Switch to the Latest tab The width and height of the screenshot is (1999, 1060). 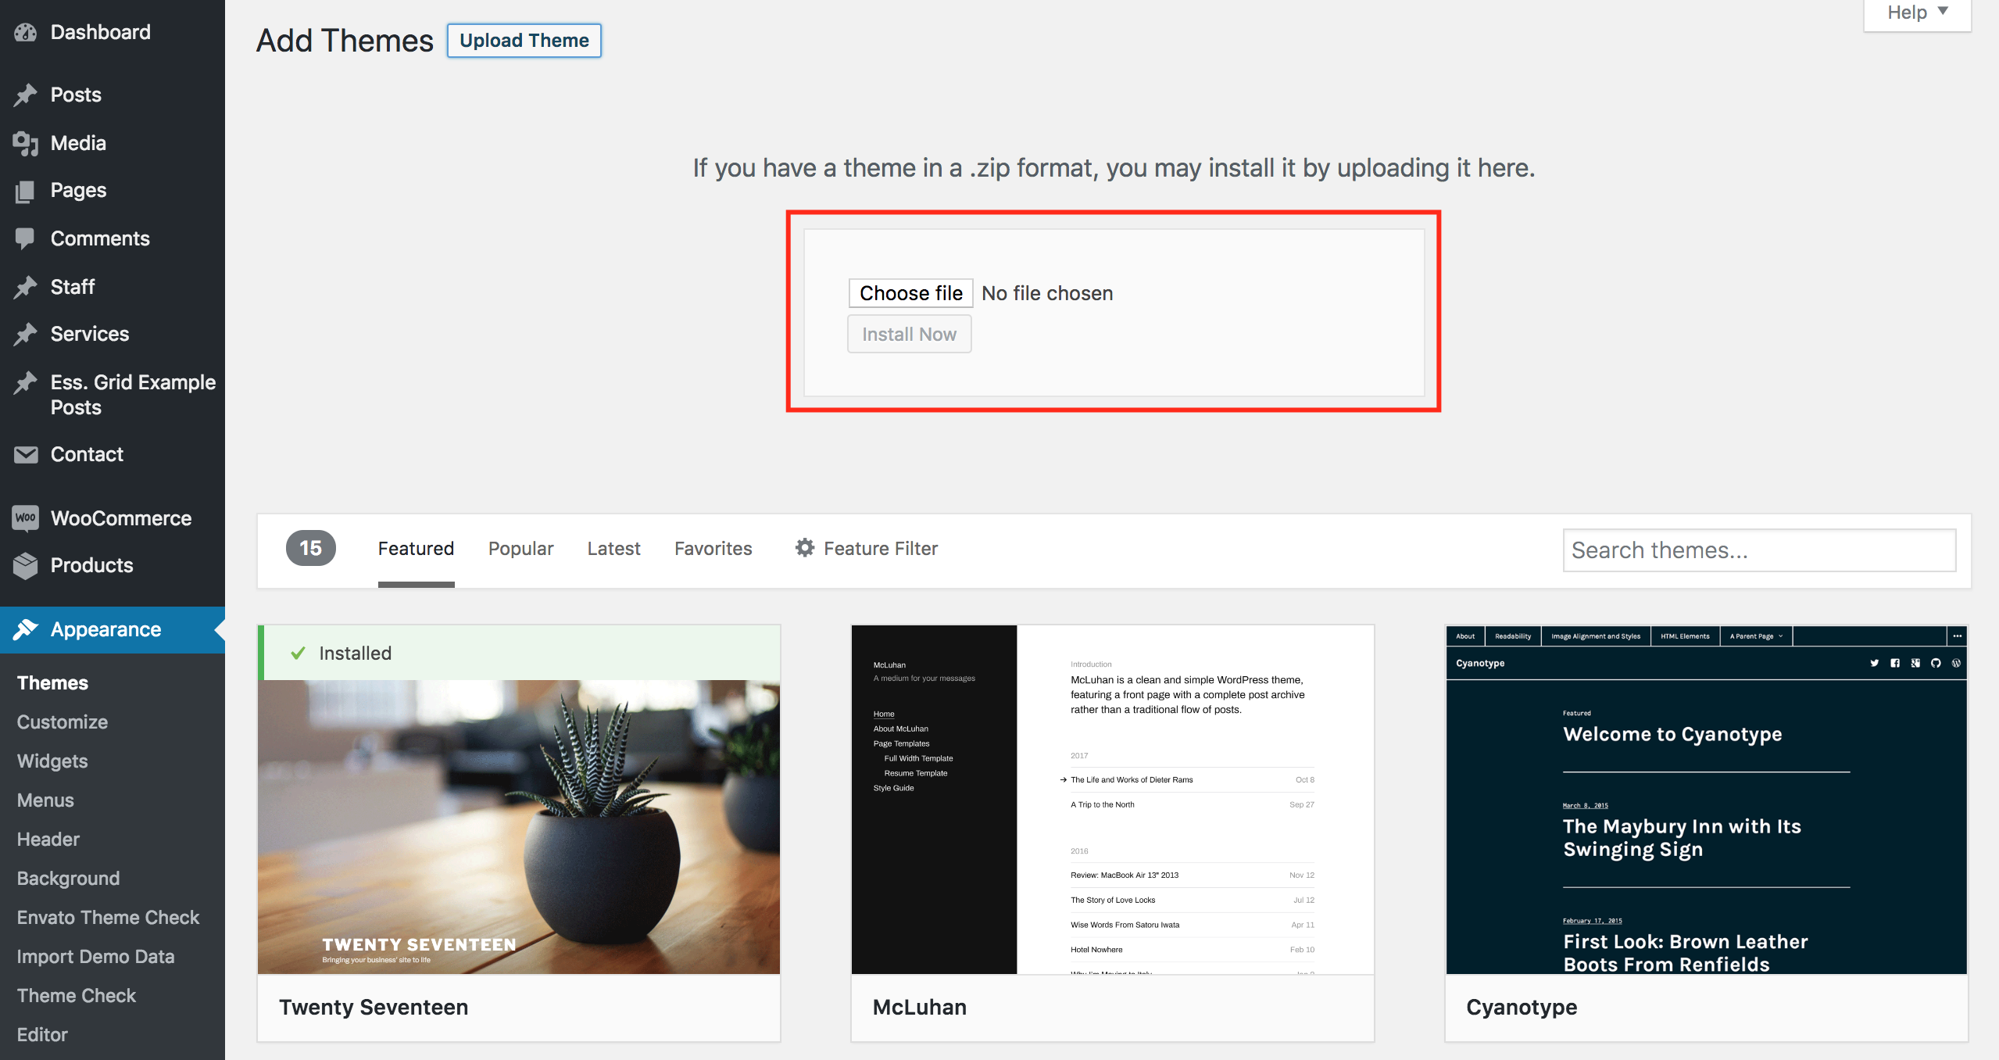(x=613, y=549)
